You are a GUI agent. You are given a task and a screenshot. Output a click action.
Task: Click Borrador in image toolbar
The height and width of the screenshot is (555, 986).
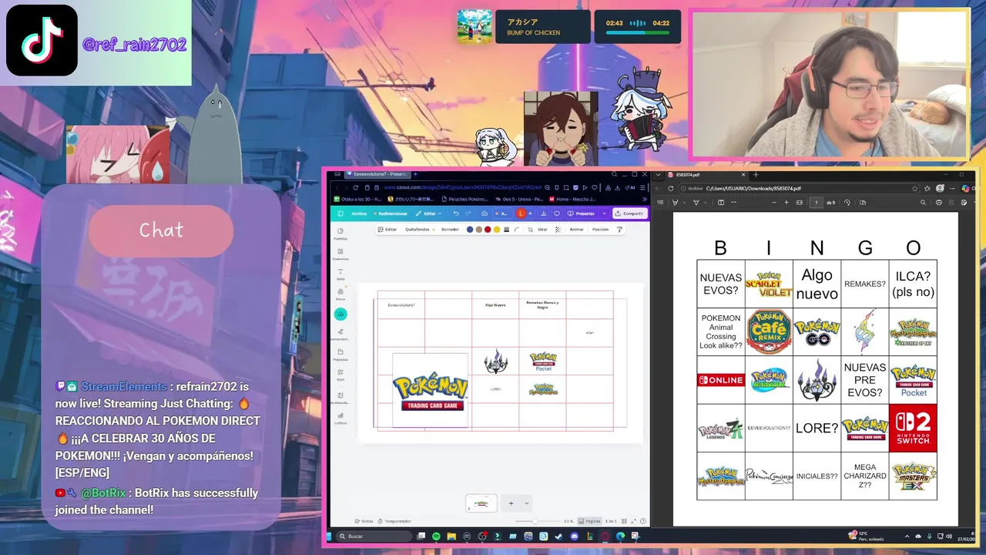click(x=450, y=230)
